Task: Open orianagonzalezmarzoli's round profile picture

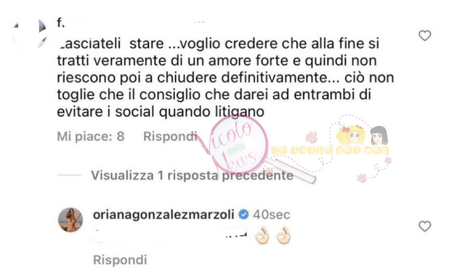Action: click(71, 220)
